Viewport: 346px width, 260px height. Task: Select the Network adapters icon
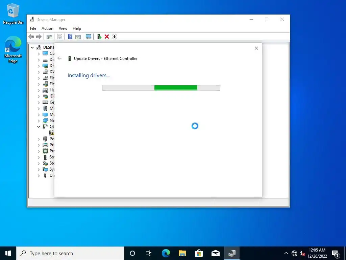(x=45, y=121)
